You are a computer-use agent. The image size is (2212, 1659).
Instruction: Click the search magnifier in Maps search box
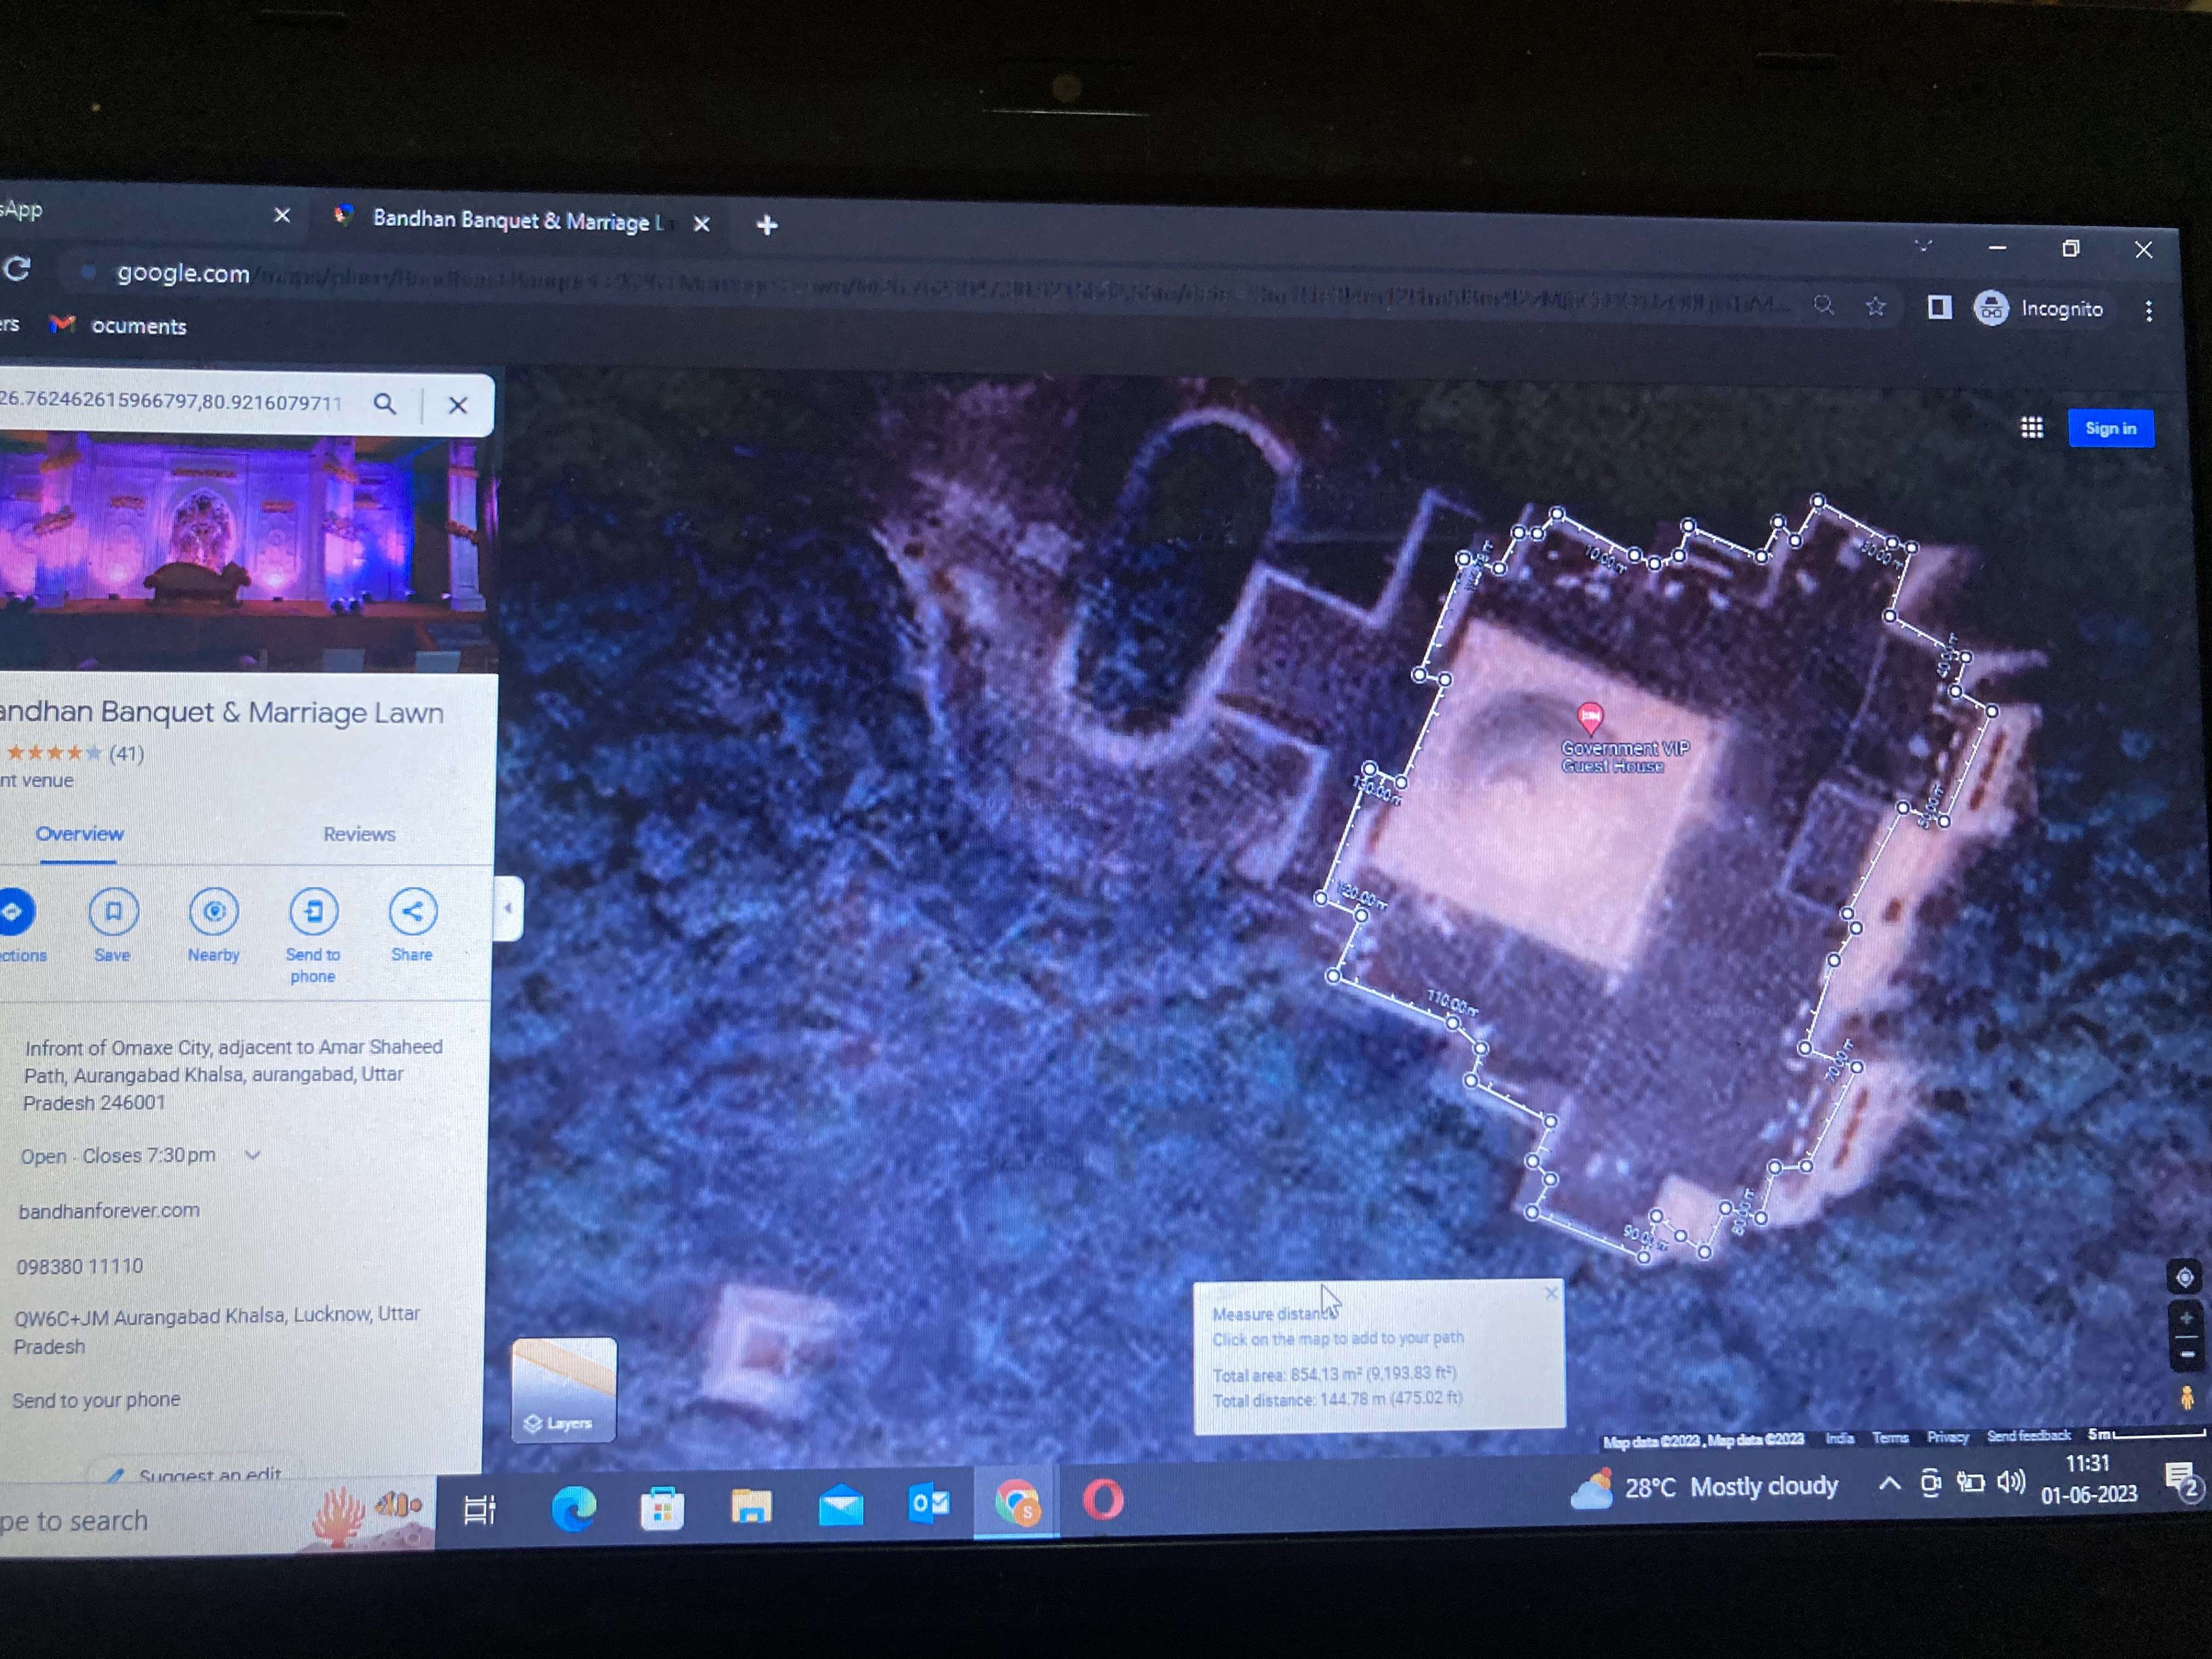click(385, 404)
